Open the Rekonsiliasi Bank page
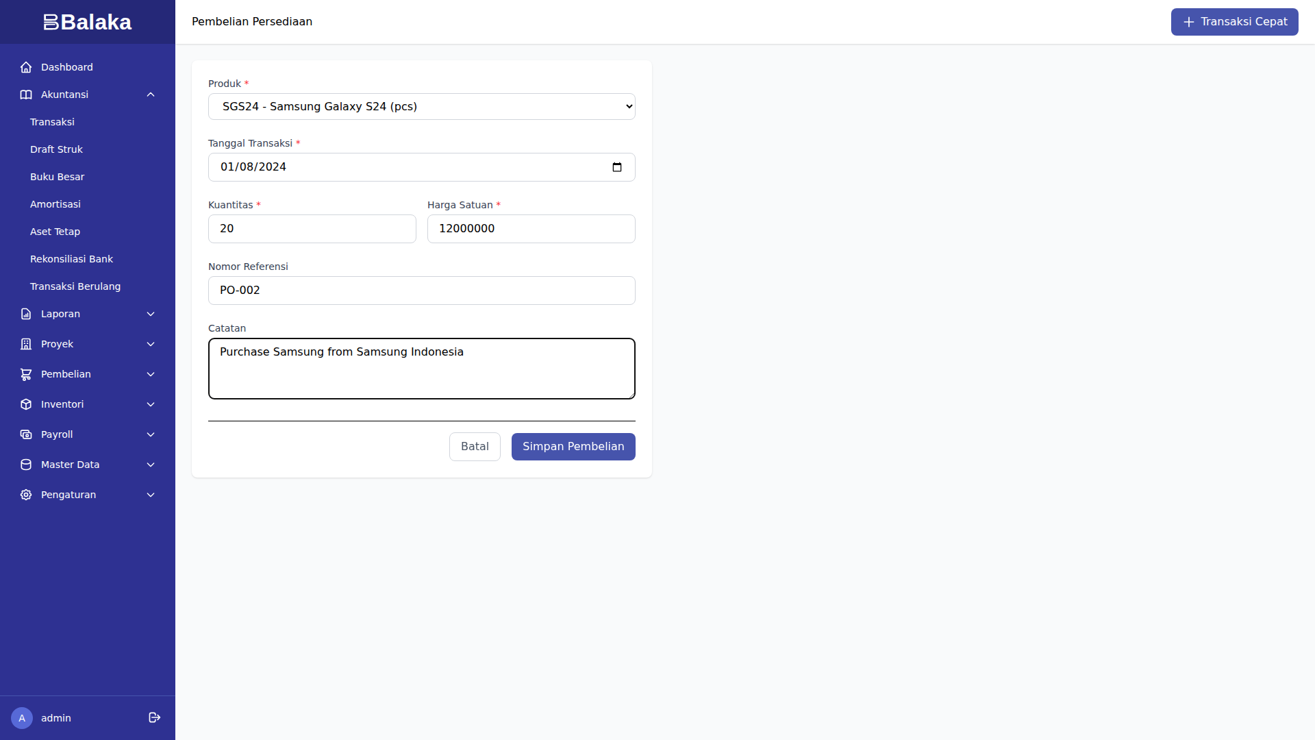The height and width of the screenshot is (740, 1315). coord(71,259)
